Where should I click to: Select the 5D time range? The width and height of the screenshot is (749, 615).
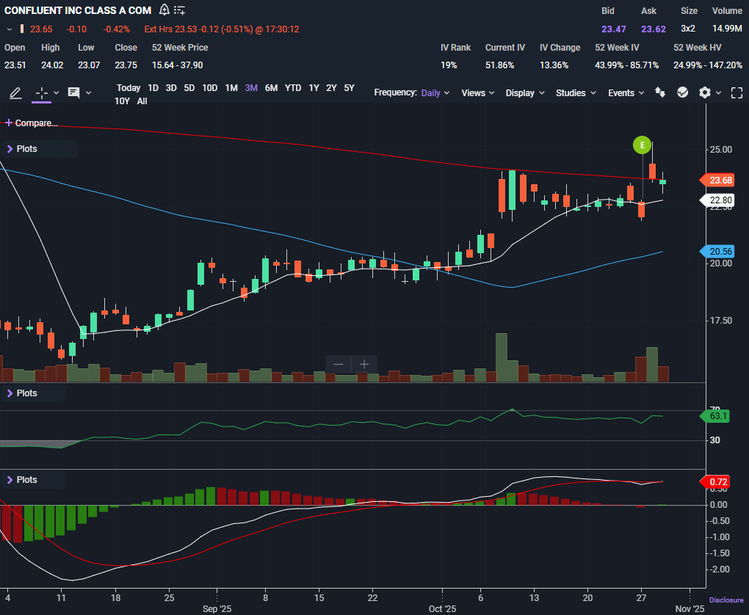[x=189, y=88]
